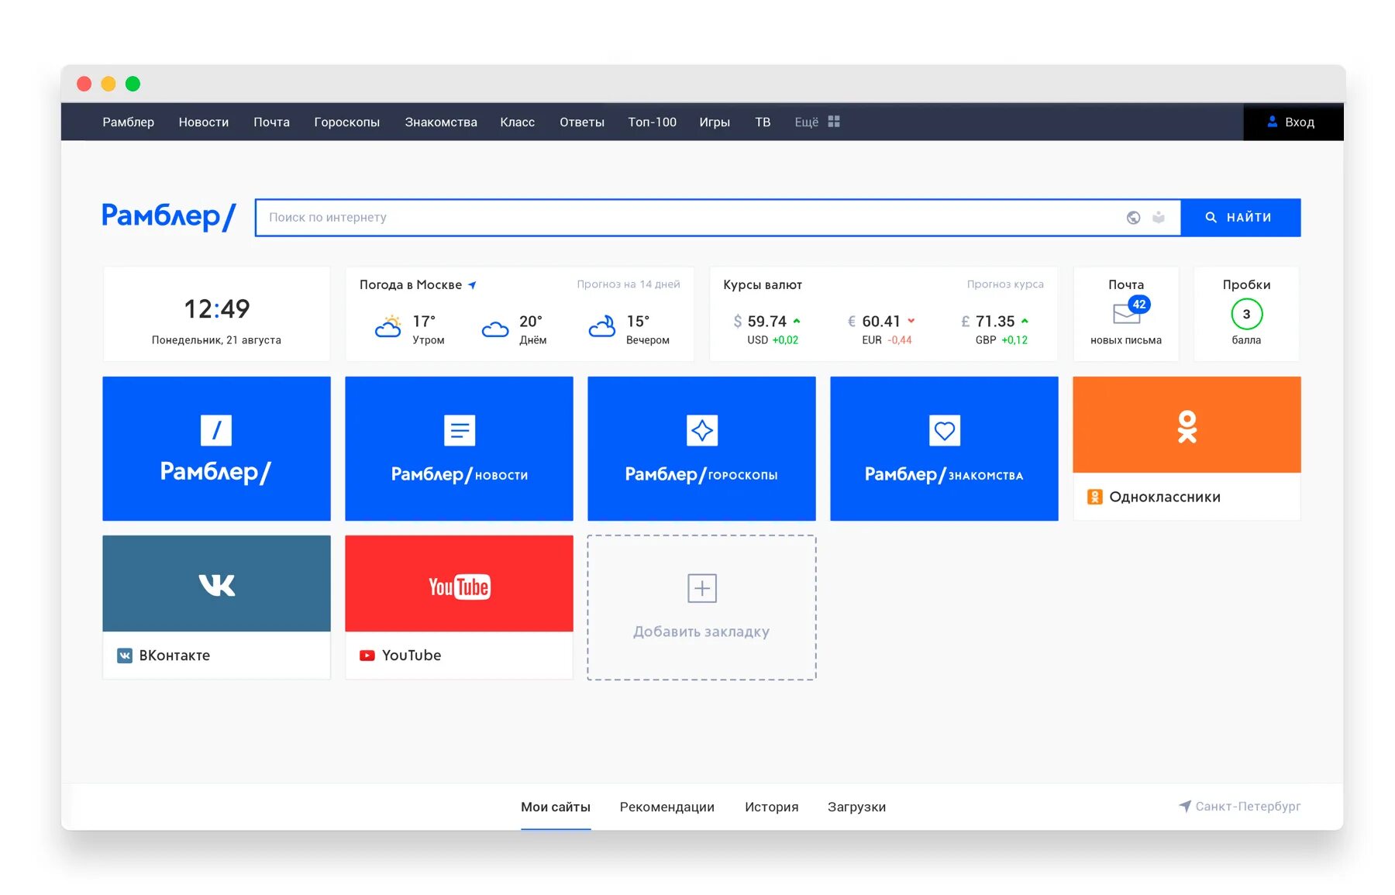Screen dimensions: 1395x895
Task: Click the small YouTube favicon
Action: [367, 656]
